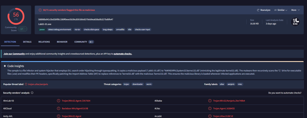Click info icon next to Security vendors' analysis
This screenshot has width=307, height=118.
[x=32, y=93]
